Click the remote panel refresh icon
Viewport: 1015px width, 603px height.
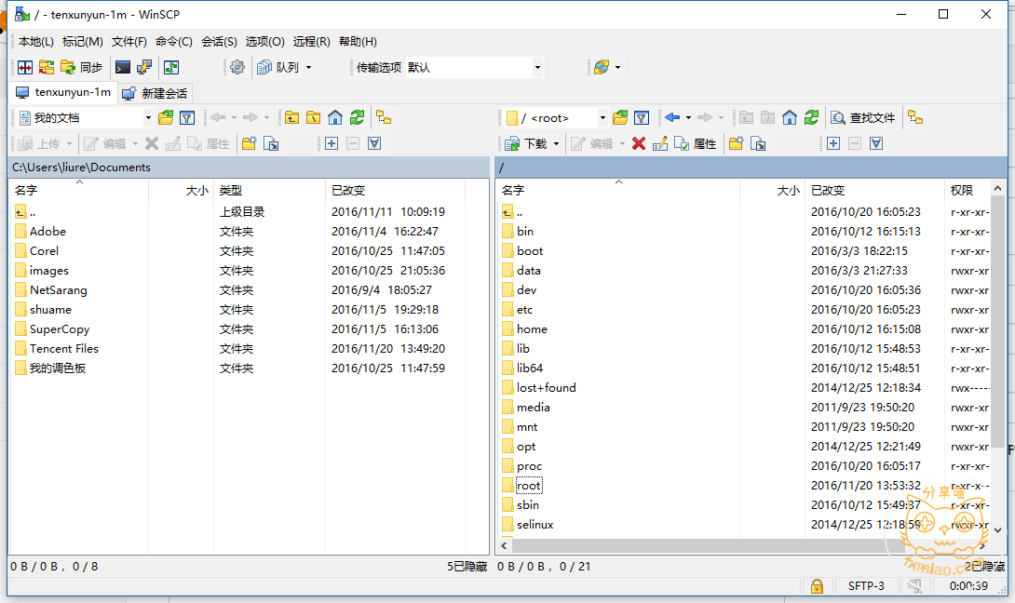pyautogui.click(x=812, y=117)
